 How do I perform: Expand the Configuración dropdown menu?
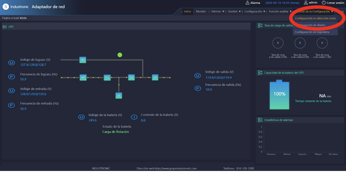[x=255, y=11]
